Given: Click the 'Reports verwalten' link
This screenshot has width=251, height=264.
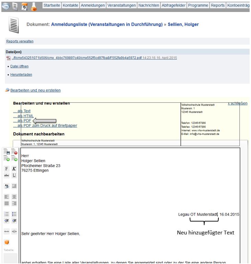Looking at the screenshot, I should click(20, 41).
